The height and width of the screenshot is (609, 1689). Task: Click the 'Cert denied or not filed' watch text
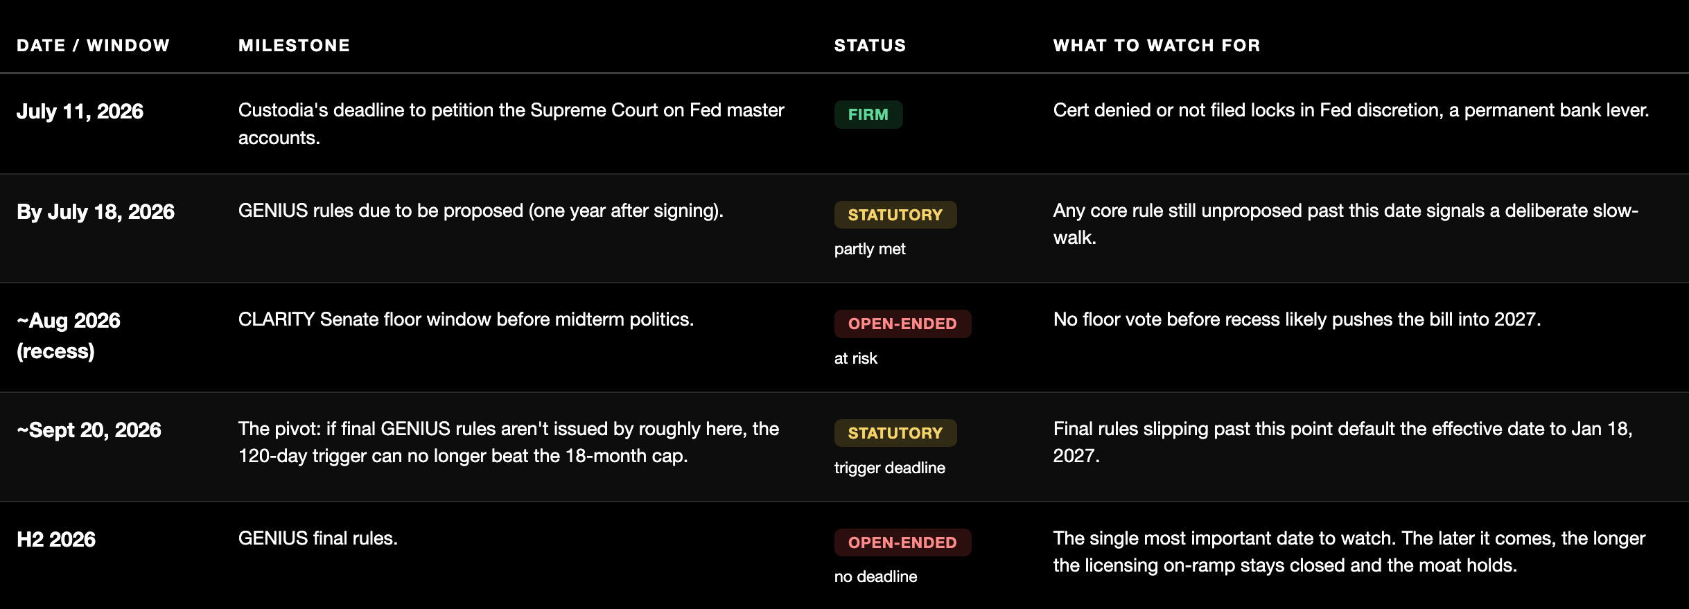point(1351,110)
